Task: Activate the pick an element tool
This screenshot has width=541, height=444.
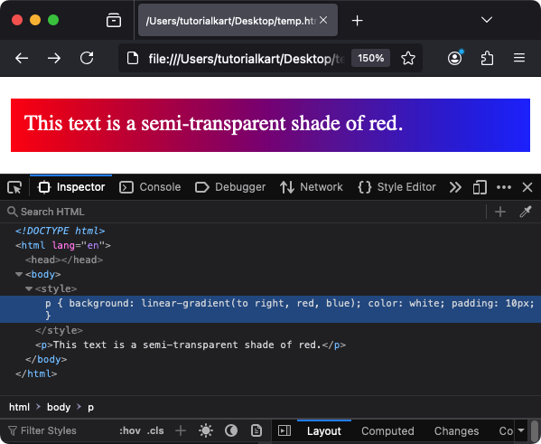Action: coord(14,187)
